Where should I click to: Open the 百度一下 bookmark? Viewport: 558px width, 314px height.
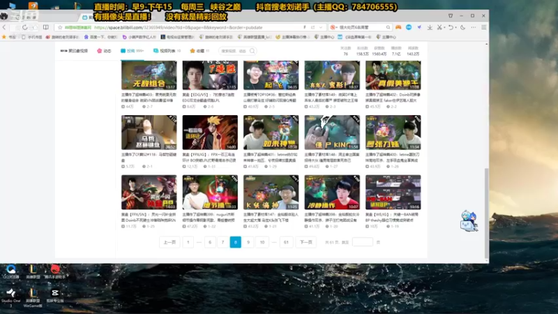(101, 37)
